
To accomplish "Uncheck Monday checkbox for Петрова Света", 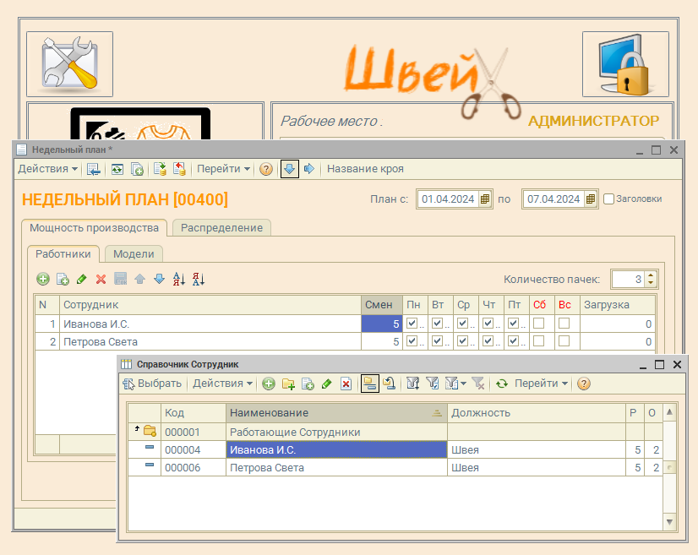I will (412, 342).
